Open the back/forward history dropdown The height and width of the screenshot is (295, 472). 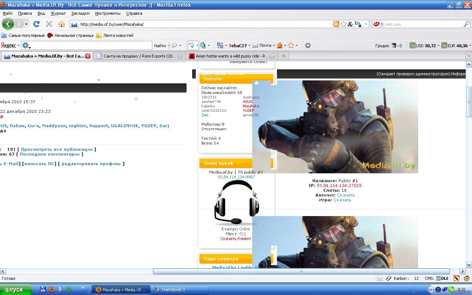coord(26,24)
